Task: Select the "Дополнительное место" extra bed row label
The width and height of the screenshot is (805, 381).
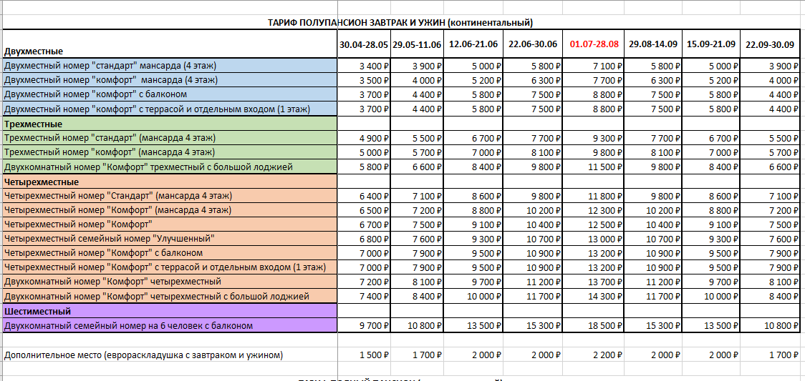Action: (143, 355)
